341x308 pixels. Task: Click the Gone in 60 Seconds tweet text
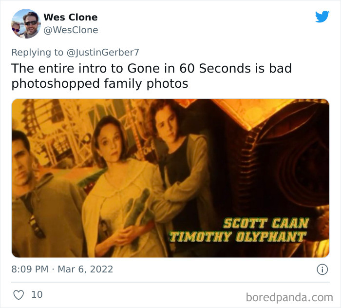[152, 76]
